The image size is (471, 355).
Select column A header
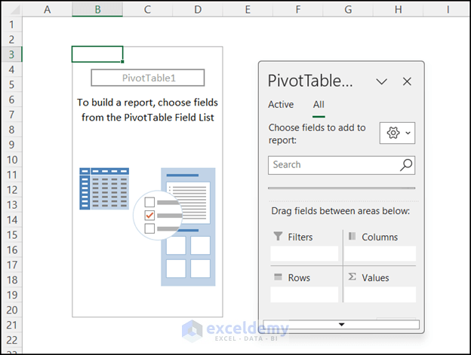point(47,9)
